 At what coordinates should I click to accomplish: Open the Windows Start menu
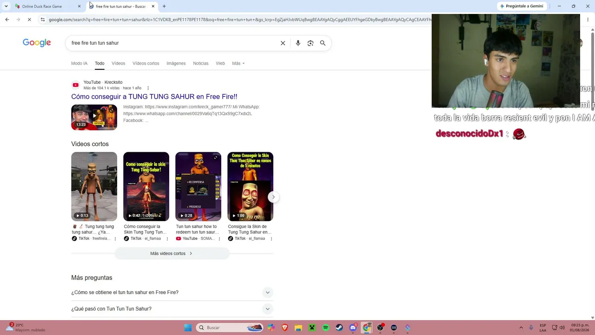[188, 328]
